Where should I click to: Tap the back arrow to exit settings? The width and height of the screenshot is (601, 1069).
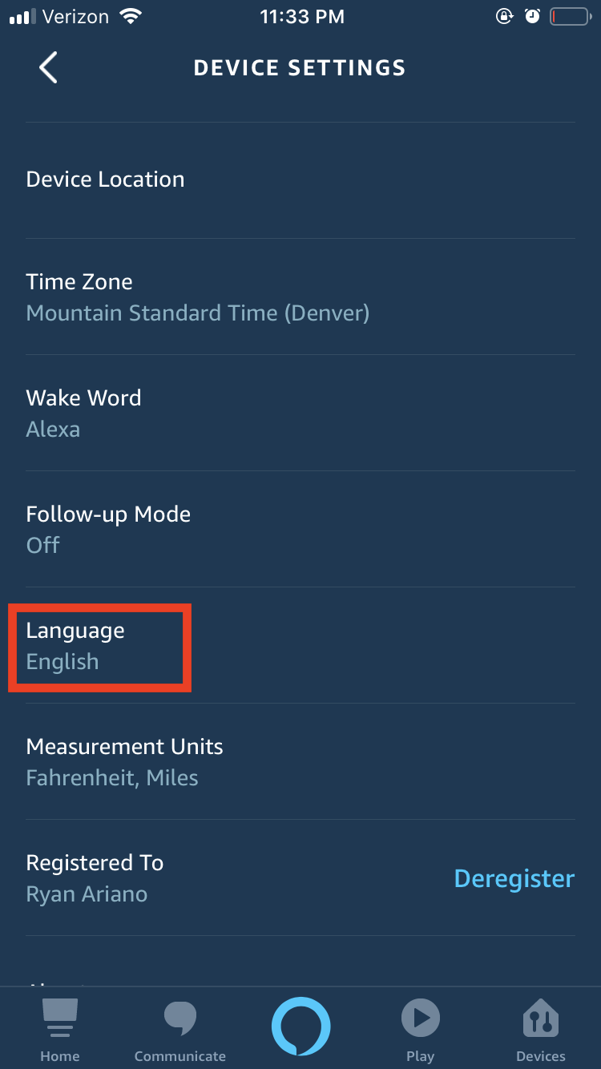click(x=47, y=67)
